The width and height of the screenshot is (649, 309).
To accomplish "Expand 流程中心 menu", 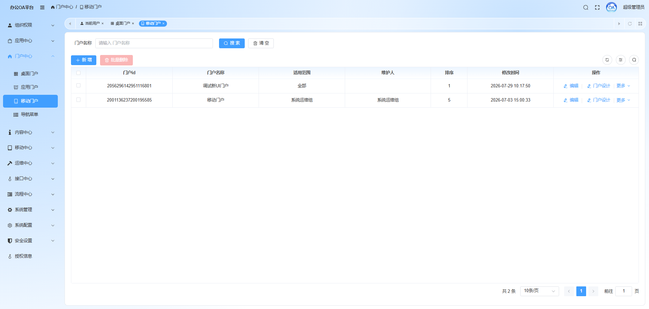I will click(30, 194).
